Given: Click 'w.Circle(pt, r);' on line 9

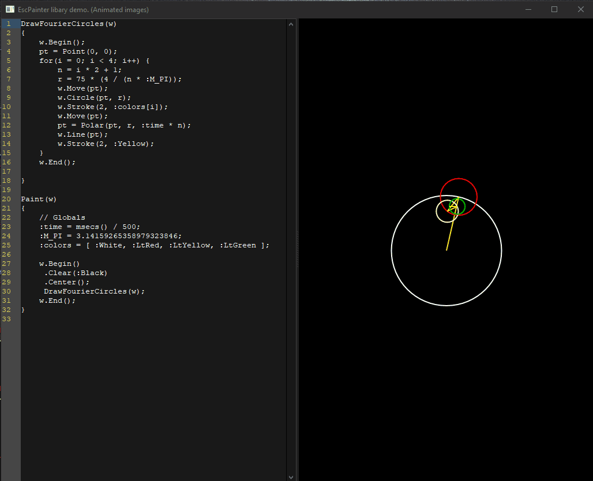Looking at the screenshot, I should 94,97.
